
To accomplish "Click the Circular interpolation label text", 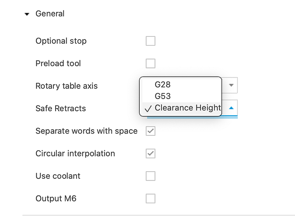I will [75, 154].
